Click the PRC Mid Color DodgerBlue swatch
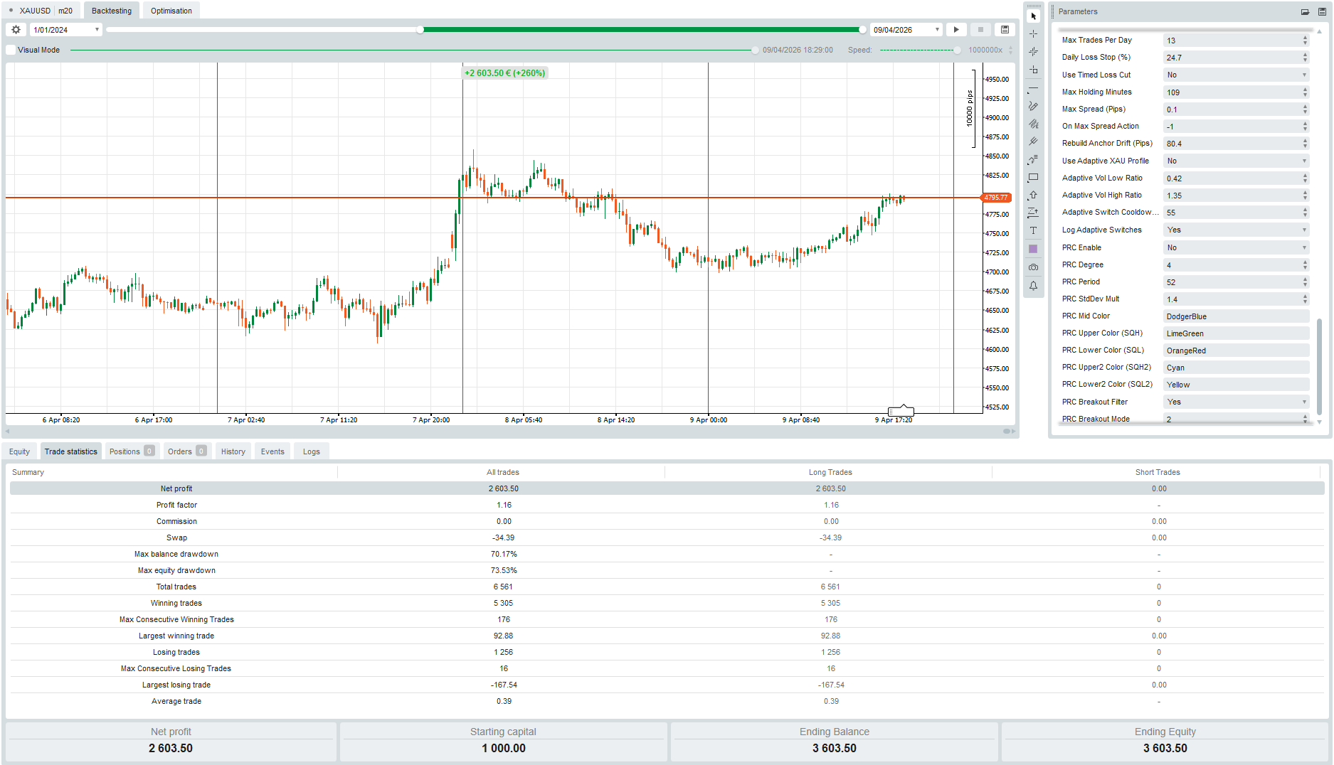The image size is (1334, 765). coord(1236,316)
